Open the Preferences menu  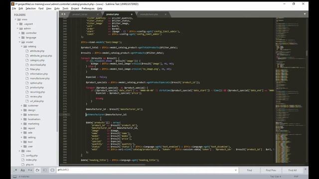pos(88,8)
